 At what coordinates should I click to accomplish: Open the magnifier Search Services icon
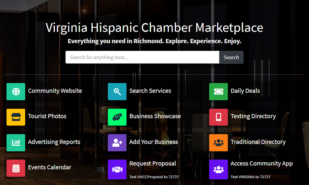(117, 92)
